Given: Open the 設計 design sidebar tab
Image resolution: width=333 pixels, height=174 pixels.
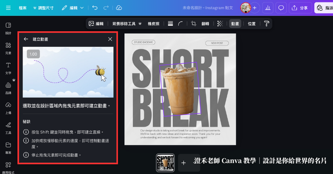Looking at the screenshot, I should [8, 28].
